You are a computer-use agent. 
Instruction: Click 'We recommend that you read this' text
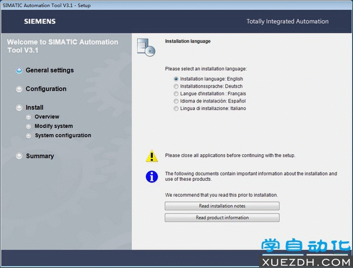pyautogui.click(x=221, y=195)
